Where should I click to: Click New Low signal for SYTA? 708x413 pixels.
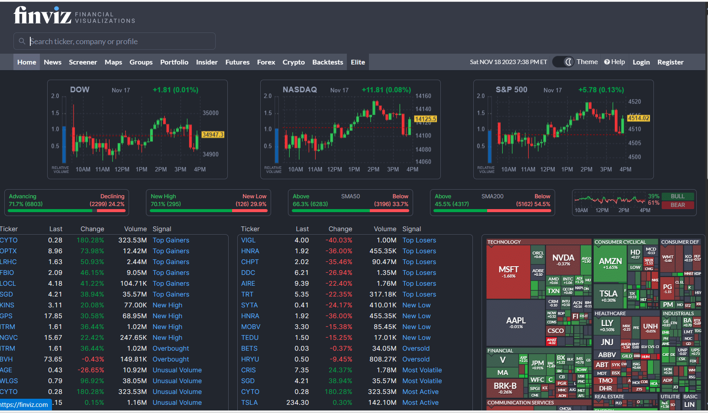click(x=417, y=305)
